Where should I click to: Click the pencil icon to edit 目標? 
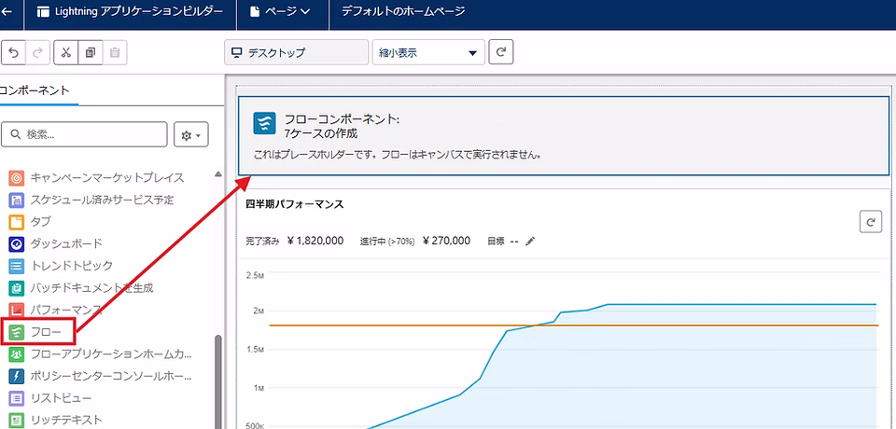pos(530,241)
